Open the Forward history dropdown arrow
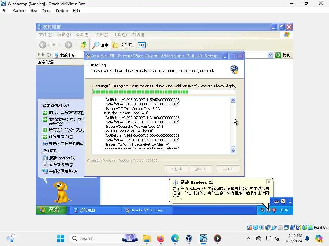Image resolution: width=329 pixels, height=246 pixels. coord(76,45)
